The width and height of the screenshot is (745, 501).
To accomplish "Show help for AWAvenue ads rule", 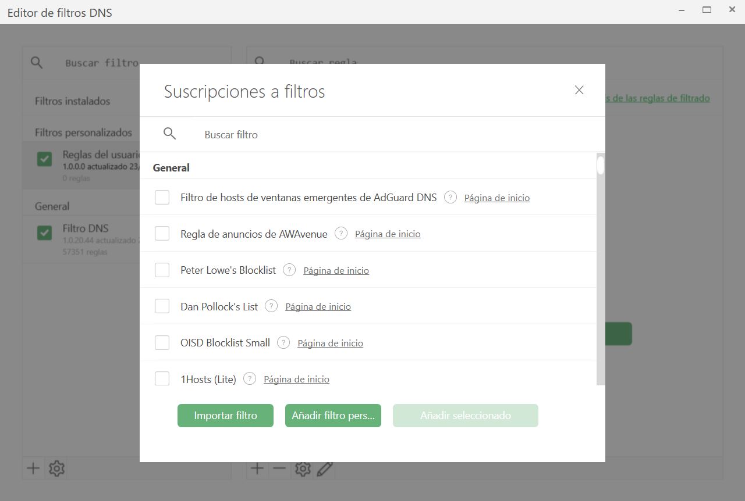I will 341,233.
